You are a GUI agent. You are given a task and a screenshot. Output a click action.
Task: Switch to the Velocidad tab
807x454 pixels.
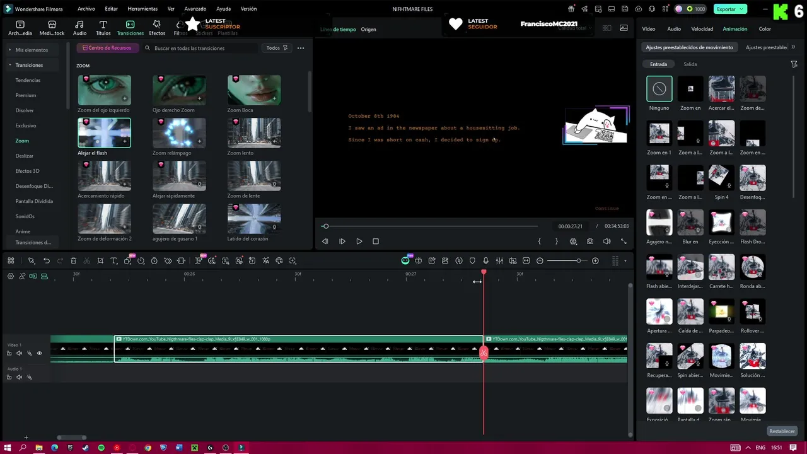[x=702, y=29]
